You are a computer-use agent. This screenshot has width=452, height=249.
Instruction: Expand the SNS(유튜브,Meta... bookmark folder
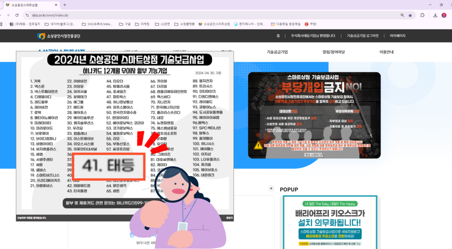pyautogui.click(x=97, y=24)
